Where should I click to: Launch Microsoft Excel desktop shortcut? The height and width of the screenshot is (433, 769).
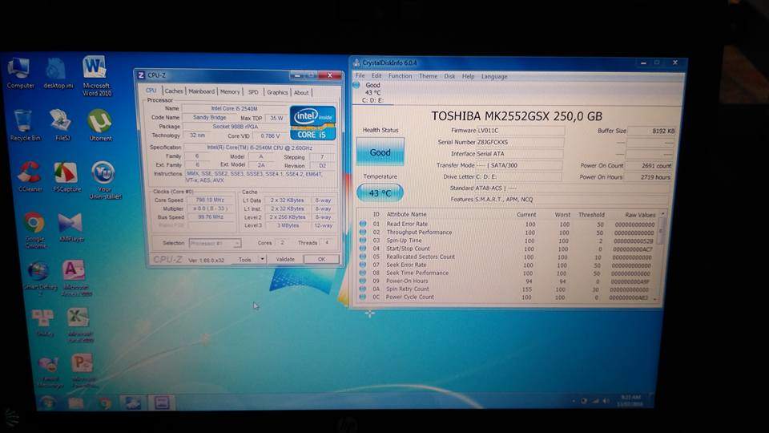[80, 325]
